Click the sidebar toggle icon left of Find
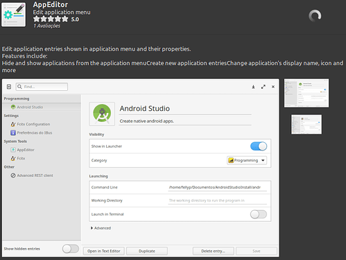346x260 pixels. pyautogui.click(x=9, y=87)
